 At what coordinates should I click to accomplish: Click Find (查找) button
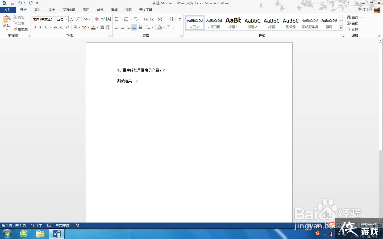pos(353,17)
